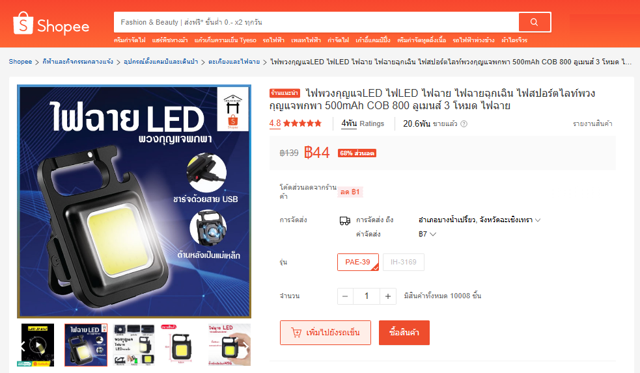
Task: Decrease quantity with the minus button
Action: 345,296
